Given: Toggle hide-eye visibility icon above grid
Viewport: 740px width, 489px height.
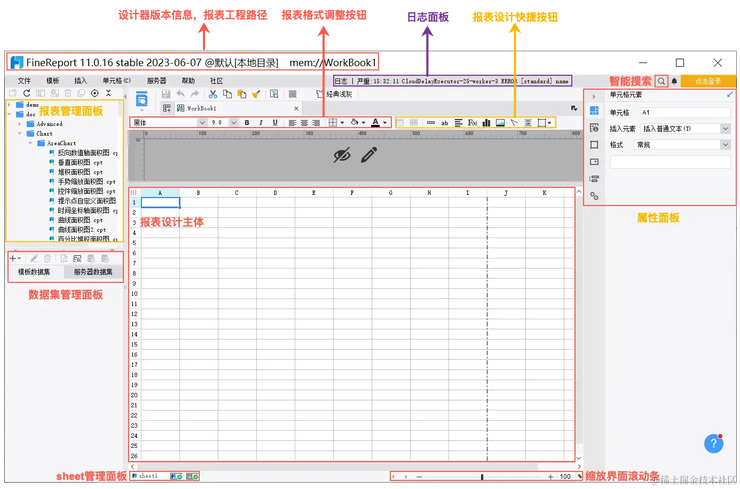Looking at the screenshot, I should tap(342, 155).
